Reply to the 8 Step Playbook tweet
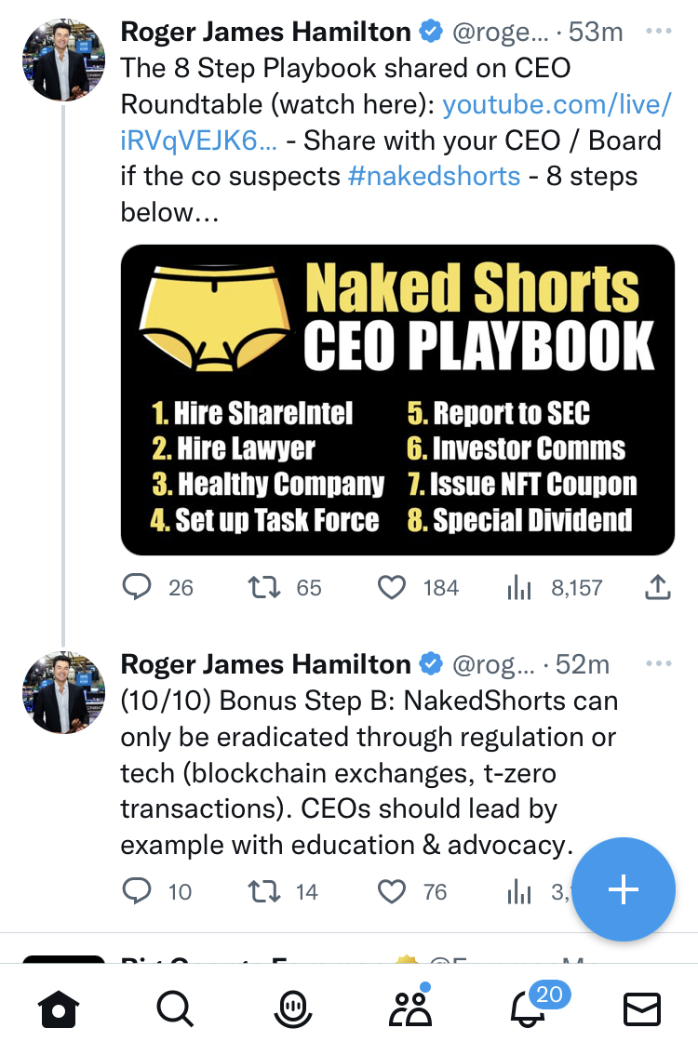The image size is (698, 1055). [x=138, y=587]
